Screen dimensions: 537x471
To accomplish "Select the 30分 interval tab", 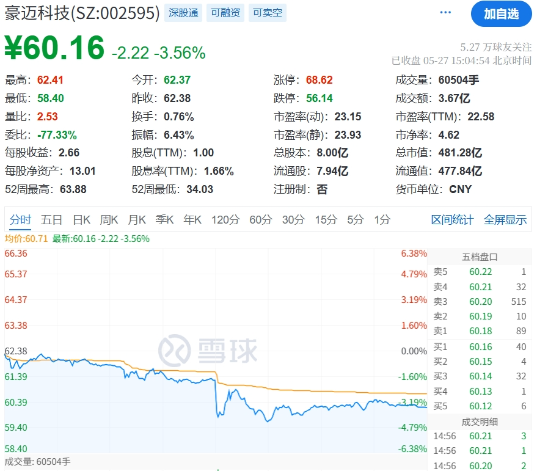I will (x=293, y=220).
